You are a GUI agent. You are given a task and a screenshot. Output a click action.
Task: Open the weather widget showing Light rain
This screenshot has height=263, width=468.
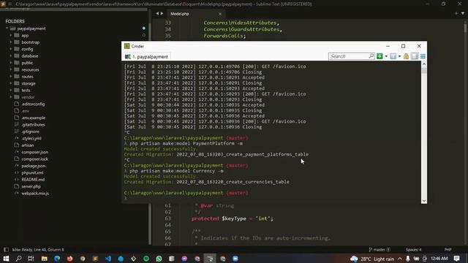tap(372, 259)
